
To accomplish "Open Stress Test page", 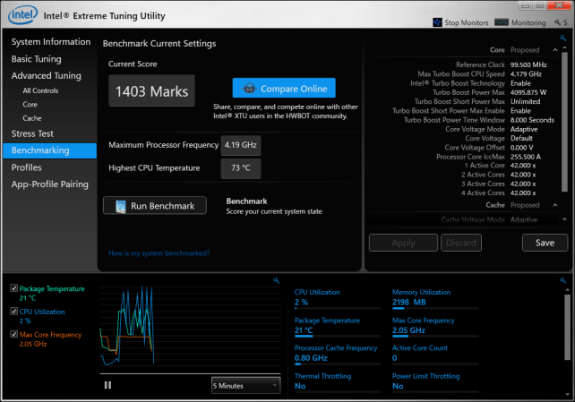I will [x=32, y=133].
